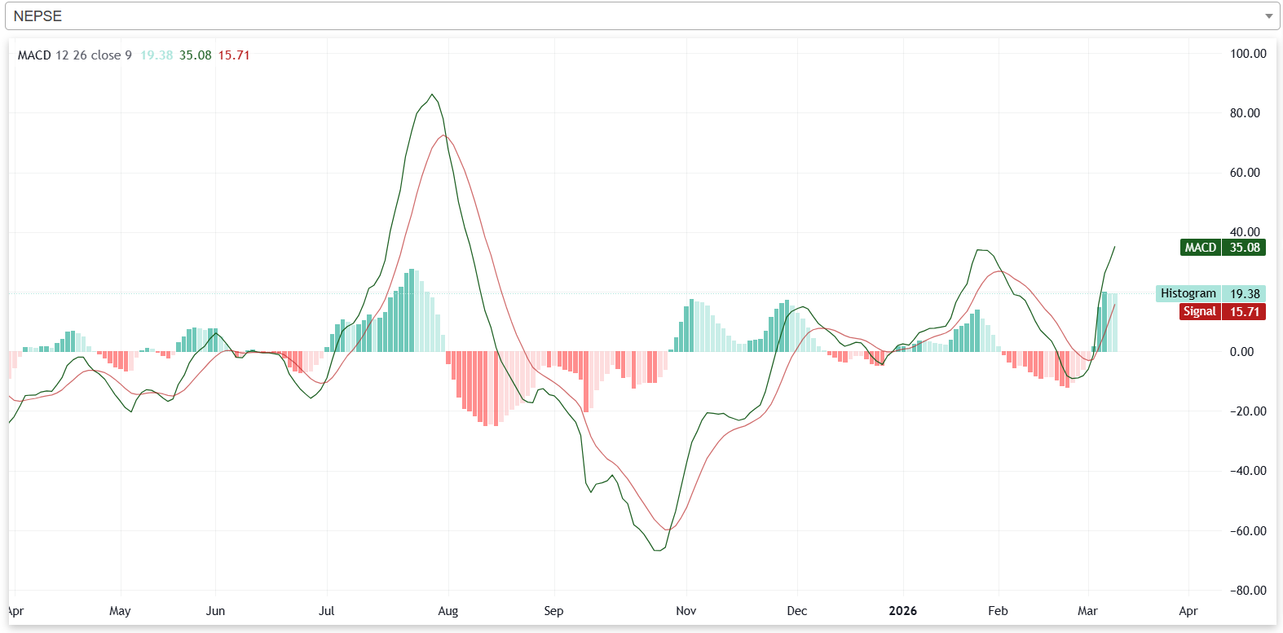Image resolution: width=1283 pixels, height=633 pixels.
Task: Click the MACD 12 26 close 9 legend
Action: 74,55
